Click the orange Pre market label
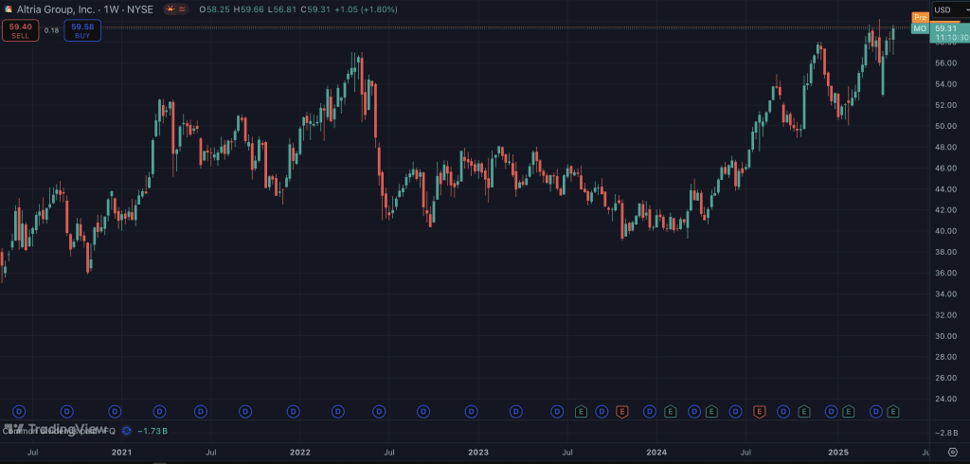Image resolution: width=970 pixels, height=464 pixels. (x=920, y=17)
